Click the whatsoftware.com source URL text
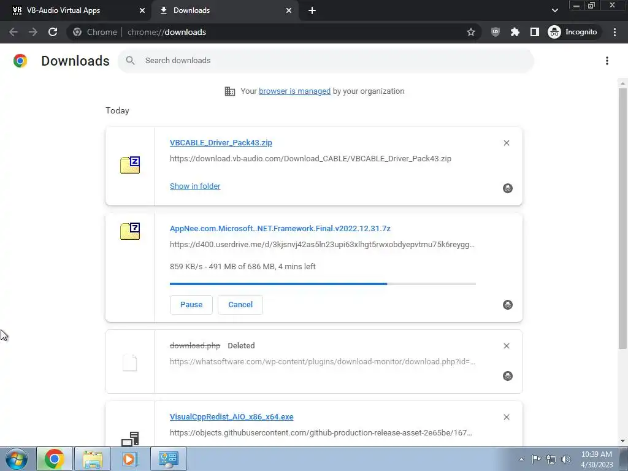This screenshot has width=628, height=471. click(323, 362)
